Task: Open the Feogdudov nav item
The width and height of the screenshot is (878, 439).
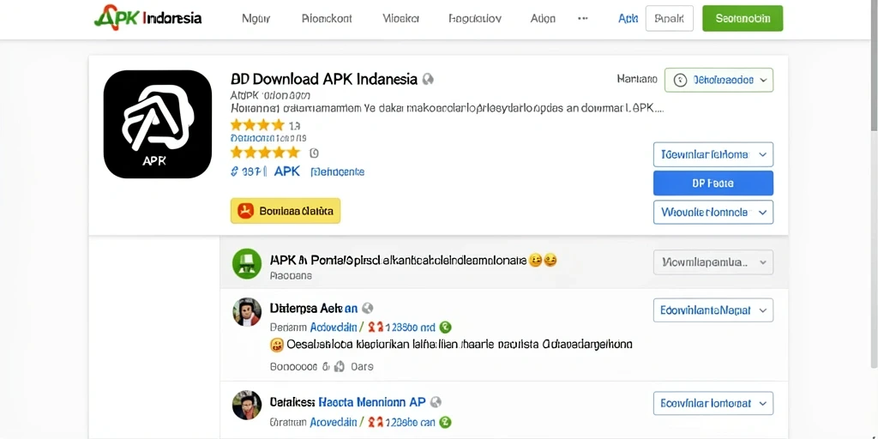Action: pos(475,19)
